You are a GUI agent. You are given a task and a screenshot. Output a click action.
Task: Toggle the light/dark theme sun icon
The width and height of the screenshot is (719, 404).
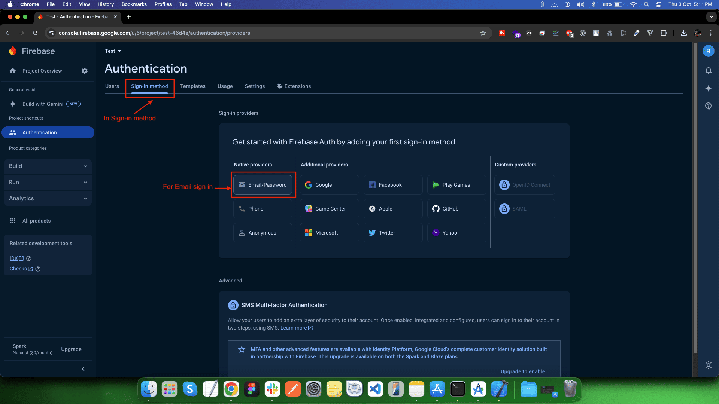point(708,365)
